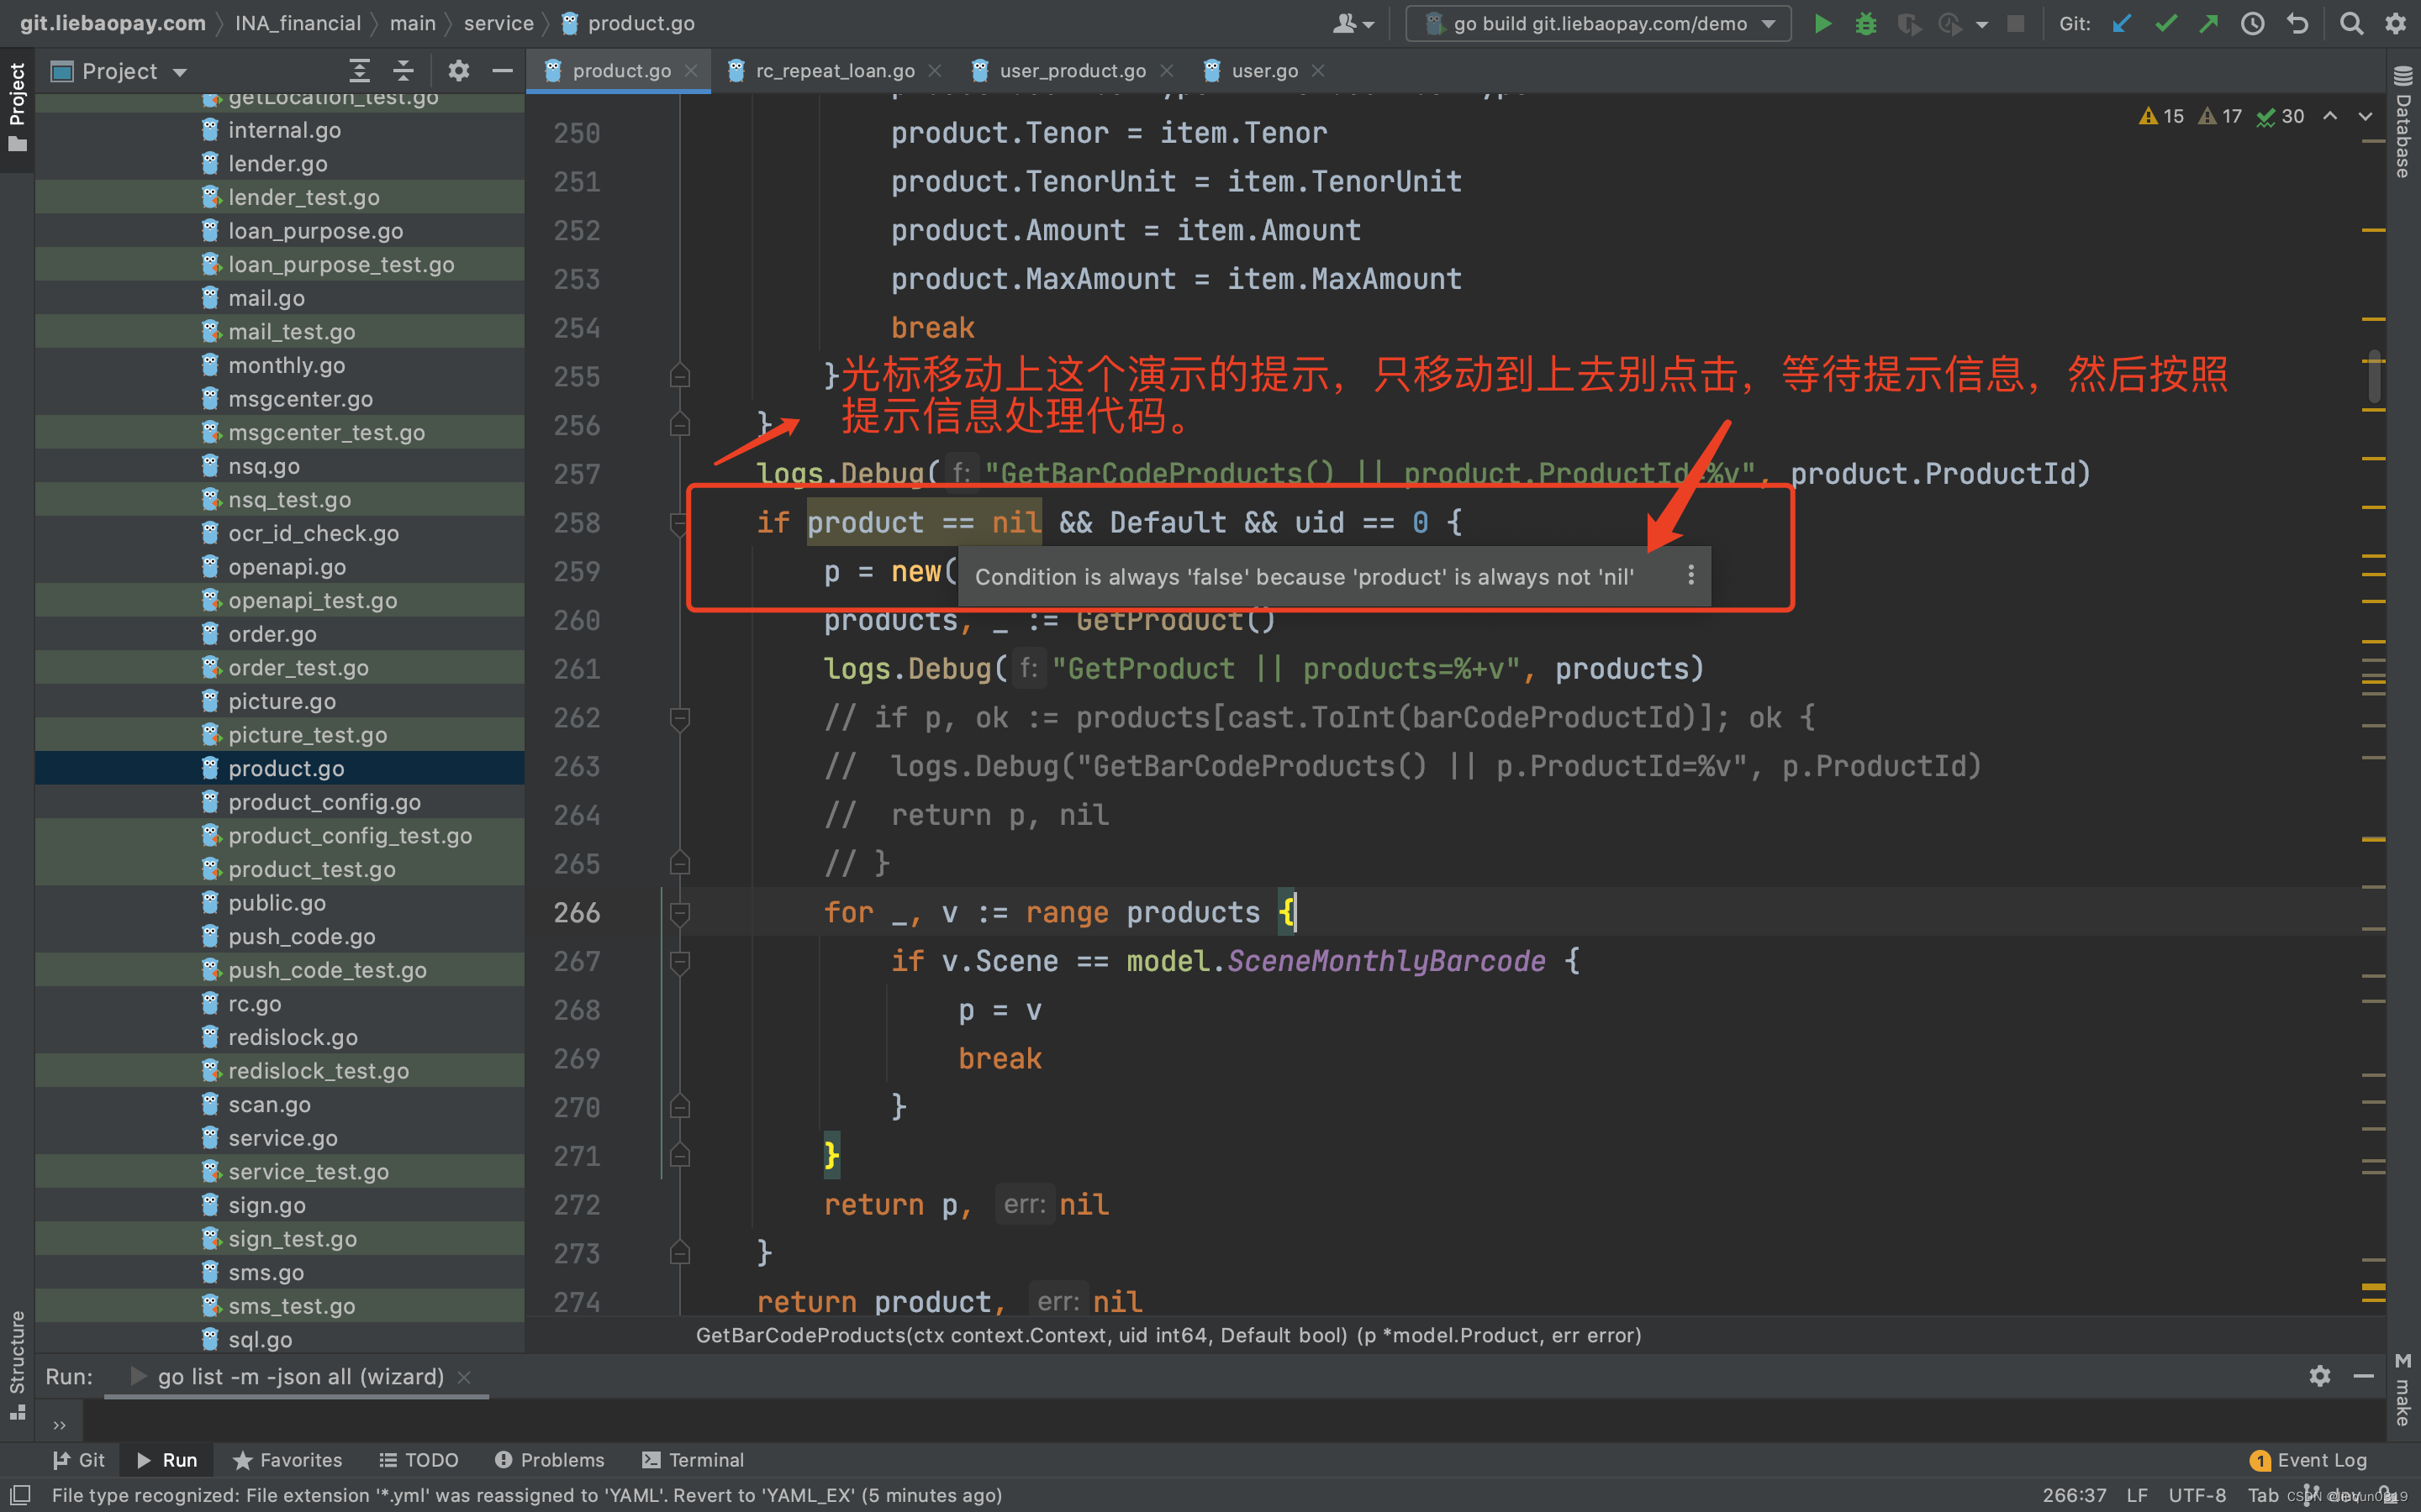Open go to line 266:37 indicator

pos(2074,1495)
